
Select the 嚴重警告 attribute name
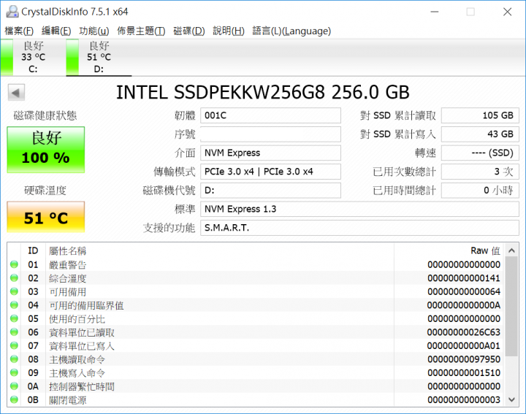click(67, 265)
